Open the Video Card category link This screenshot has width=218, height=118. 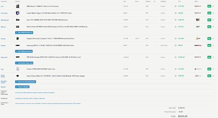click(4, 57)
